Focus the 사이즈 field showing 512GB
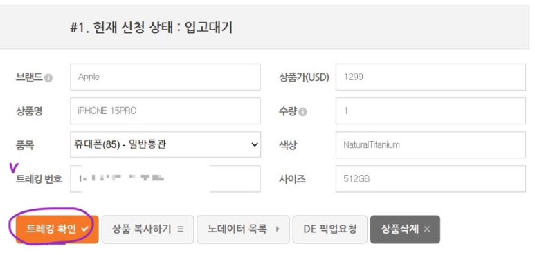535x255 pixels. [x=430, y=179]
